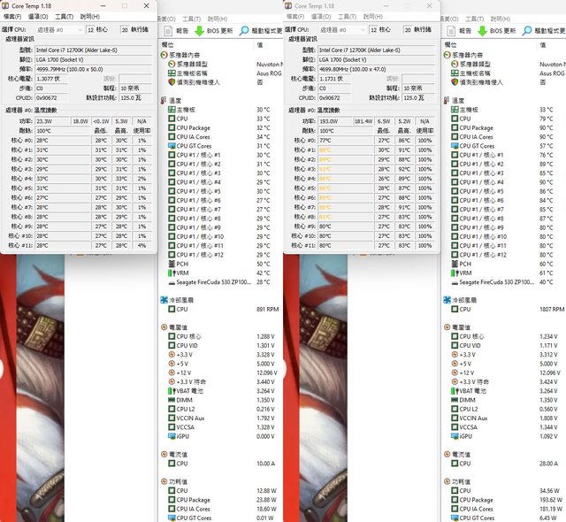Select the PCH sensor icon reading 60 °C
The width and height of the screenshot is (566, 522).
point(456,264)
